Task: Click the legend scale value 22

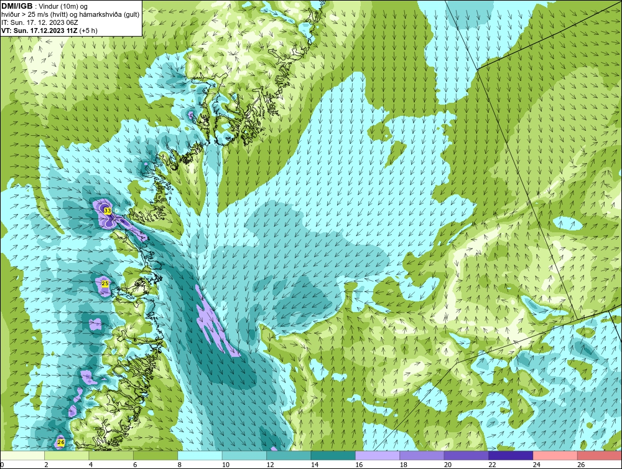Action: (x=492, y=465)
